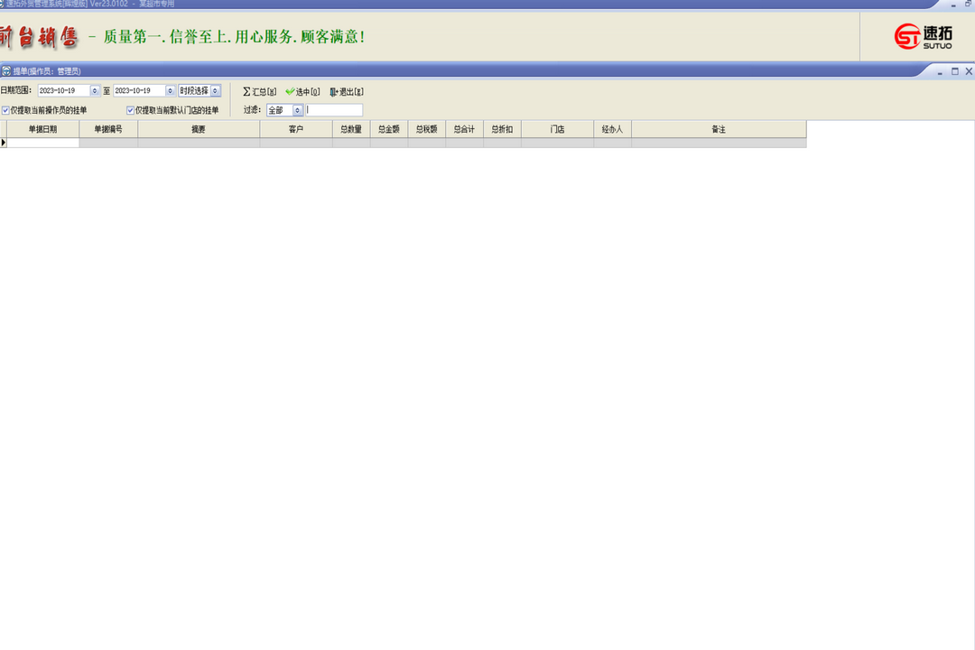Click the 退出 exit door icon
The height and width of the screenshot is (650, 975).
333,91
